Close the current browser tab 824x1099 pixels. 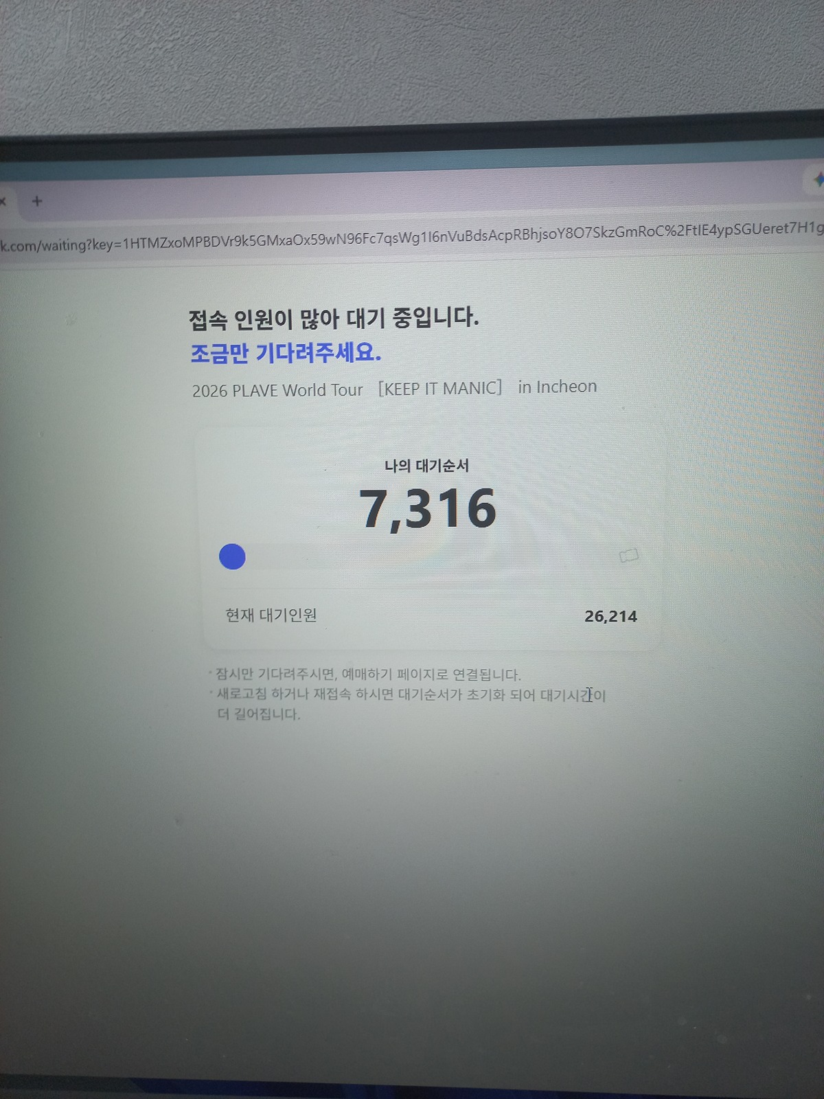3,201
